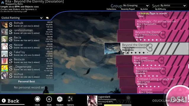The image size is (189, 106).
Task: Open the chat bubble icon beside Global Ranking
Action: click(47, 18)
